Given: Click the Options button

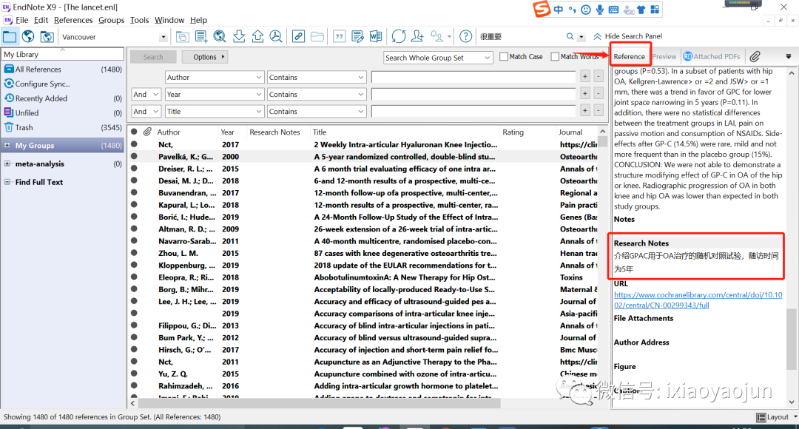Looking at the screenshot, I should 205,57.
